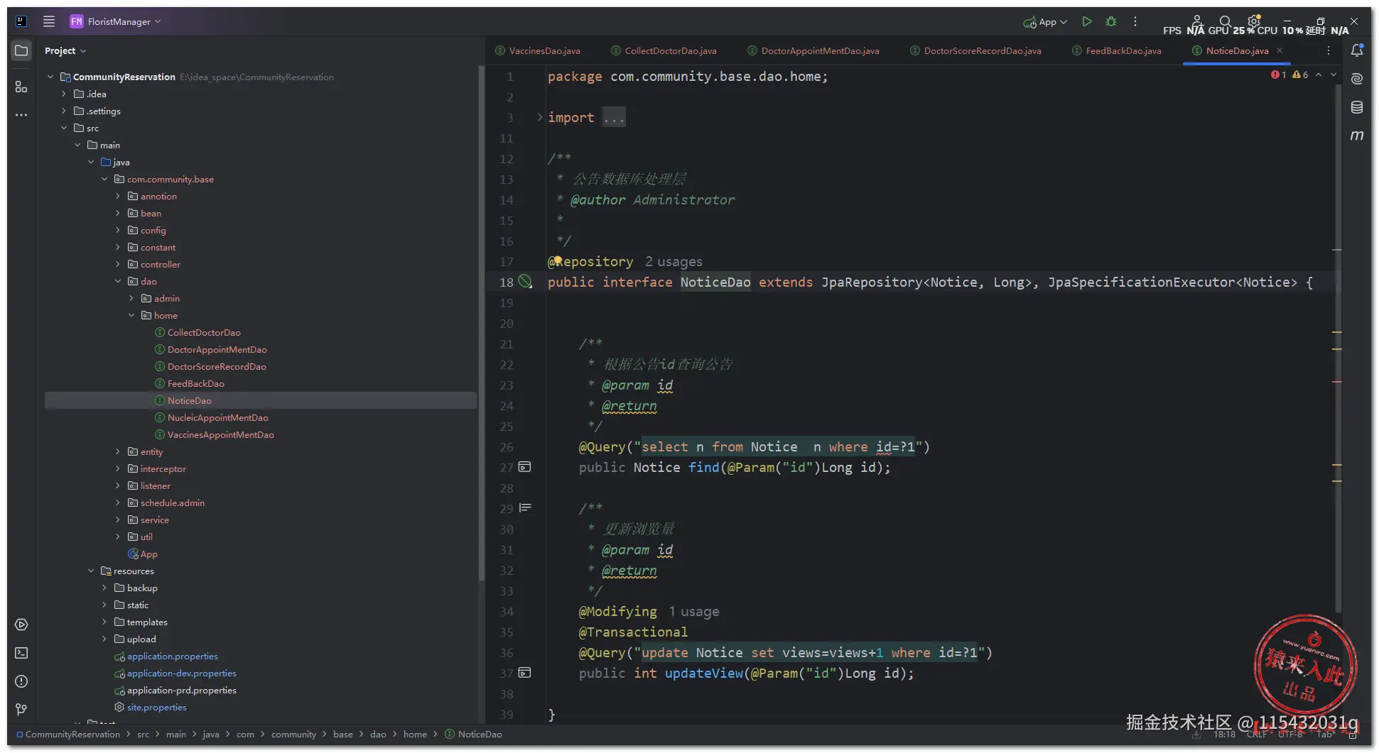Open the Problems tool window
Image resolution: width=1379 pixels, height=753 pixels.
[21, 681]
